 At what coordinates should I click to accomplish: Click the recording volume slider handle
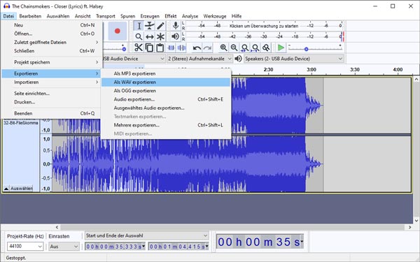point(124,49)
